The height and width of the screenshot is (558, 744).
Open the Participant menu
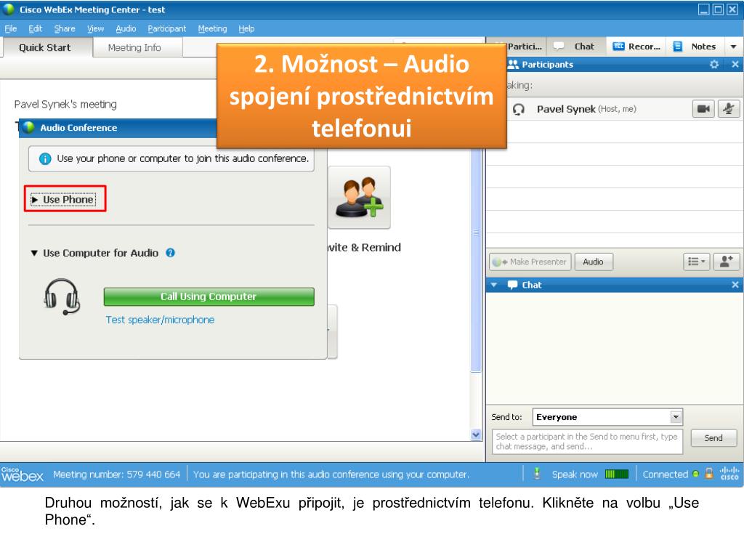click(167, 29)
